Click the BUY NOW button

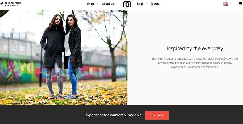coord(157,115)
